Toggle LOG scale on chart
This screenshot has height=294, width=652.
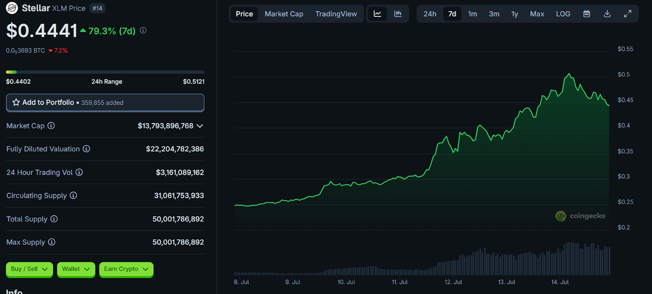[x=563, y=14]
